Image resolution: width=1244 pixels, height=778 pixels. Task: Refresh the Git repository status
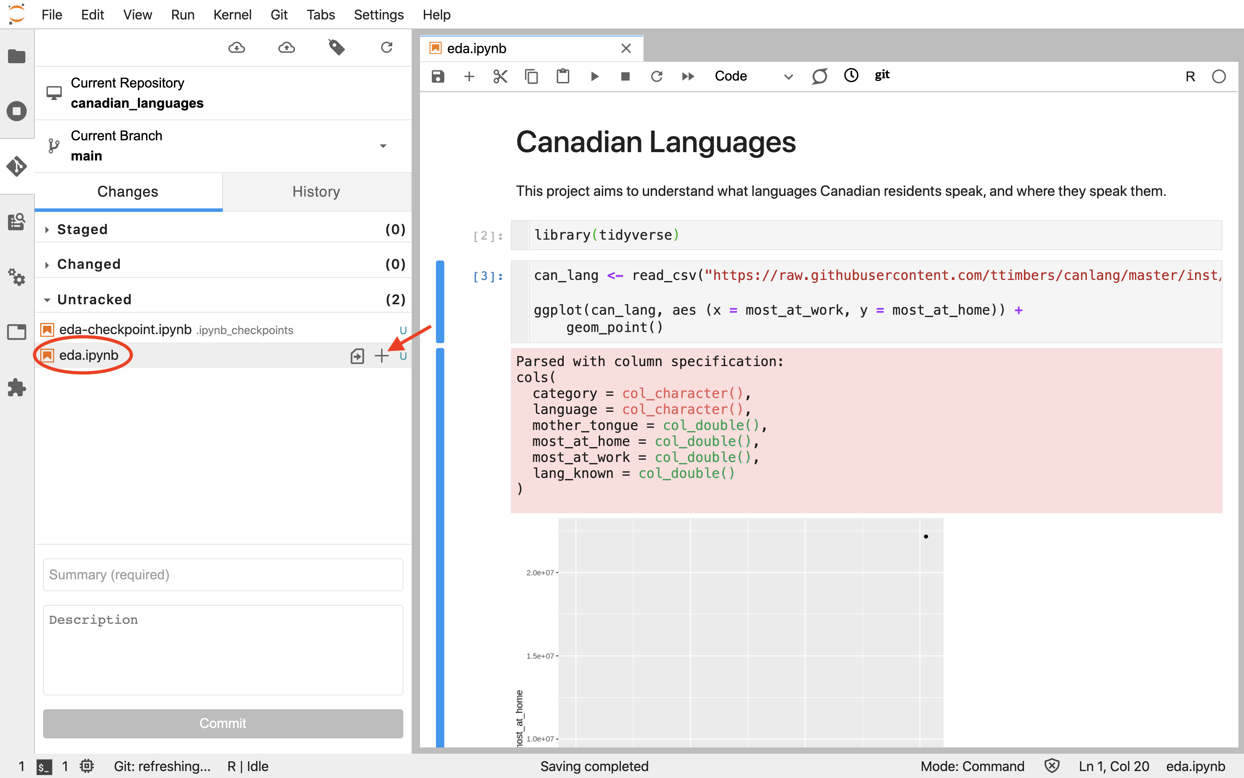[x=387, y=47]
